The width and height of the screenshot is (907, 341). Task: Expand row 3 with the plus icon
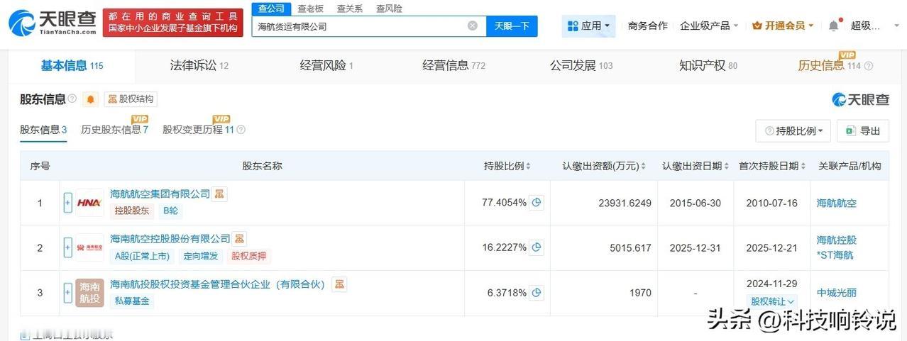pyautogui.click(x=68, y=293)
